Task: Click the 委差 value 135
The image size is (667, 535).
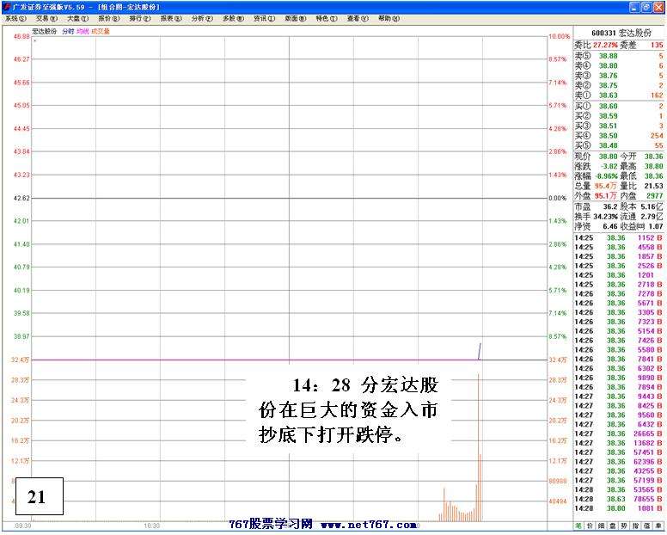Action: pyautogui.click(x=657, y=45)
